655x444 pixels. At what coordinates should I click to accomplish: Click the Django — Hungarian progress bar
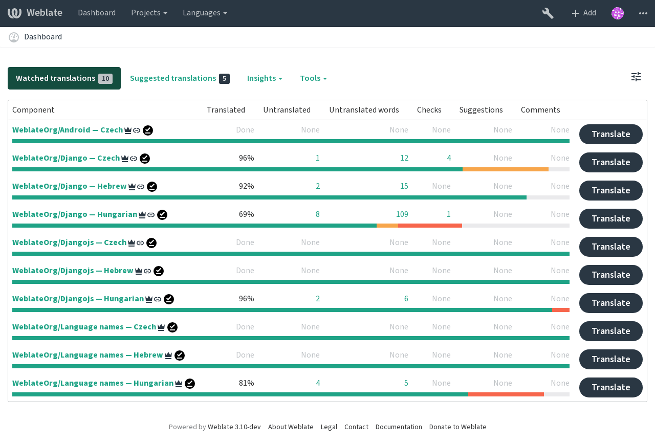(291, 226)
